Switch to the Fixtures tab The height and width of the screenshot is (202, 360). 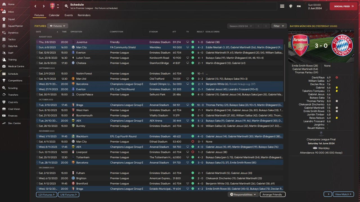tap(39, 15)
